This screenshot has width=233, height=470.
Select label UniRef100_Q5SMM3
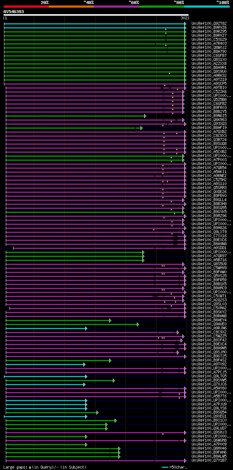(209, 188)
